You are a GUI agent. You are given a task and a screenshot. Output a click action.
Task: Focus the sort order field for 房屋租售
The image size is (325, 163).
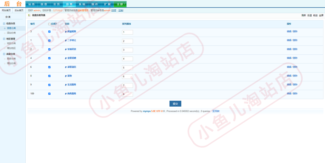(x=127, y=32)
